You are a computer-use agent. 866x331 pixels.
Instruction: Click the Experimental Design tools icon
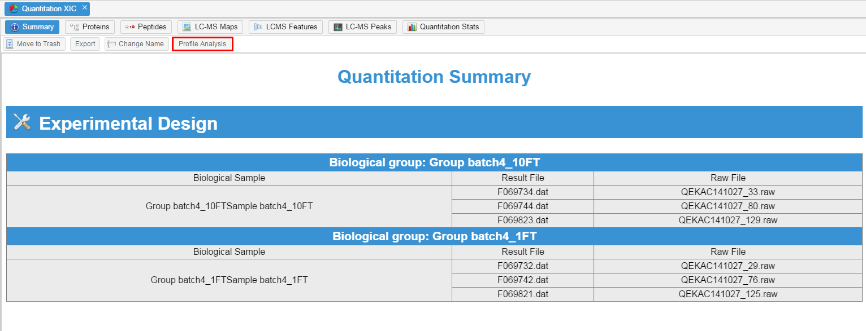[x=22, y=122]
